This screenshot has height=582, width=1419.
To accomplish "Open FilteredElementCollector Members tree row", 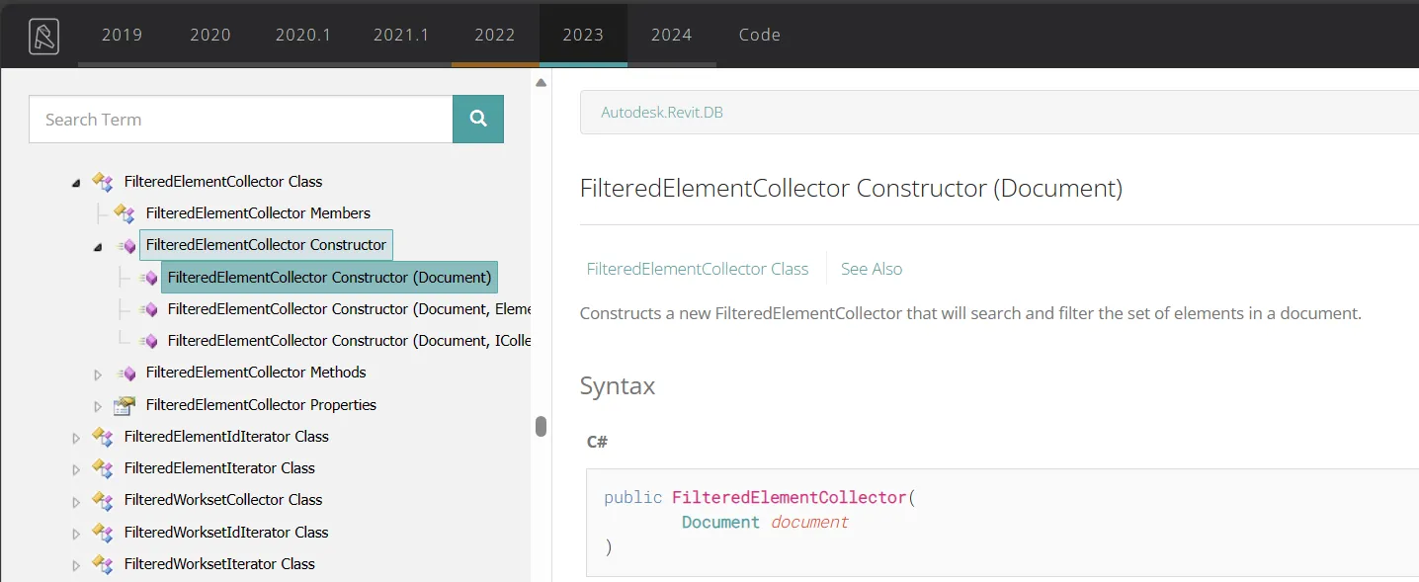I will point(258,213).
